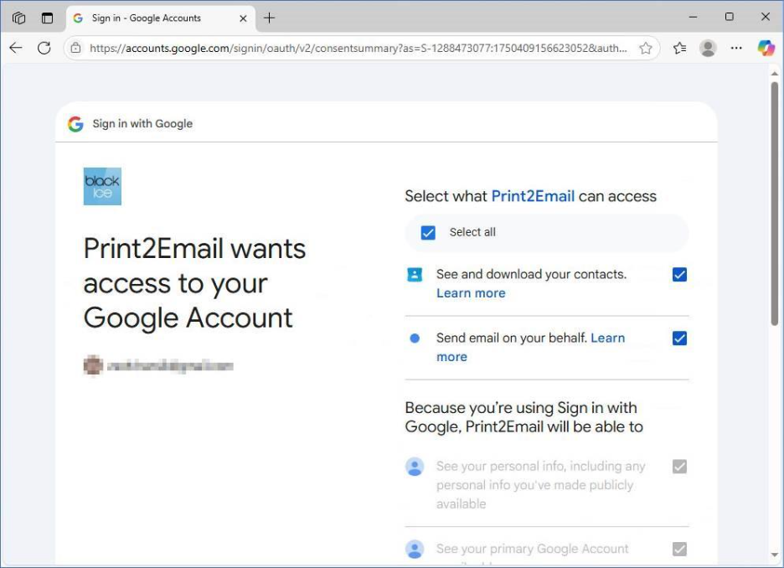Toggle the Select all checkbox

[x=428, y=233]
